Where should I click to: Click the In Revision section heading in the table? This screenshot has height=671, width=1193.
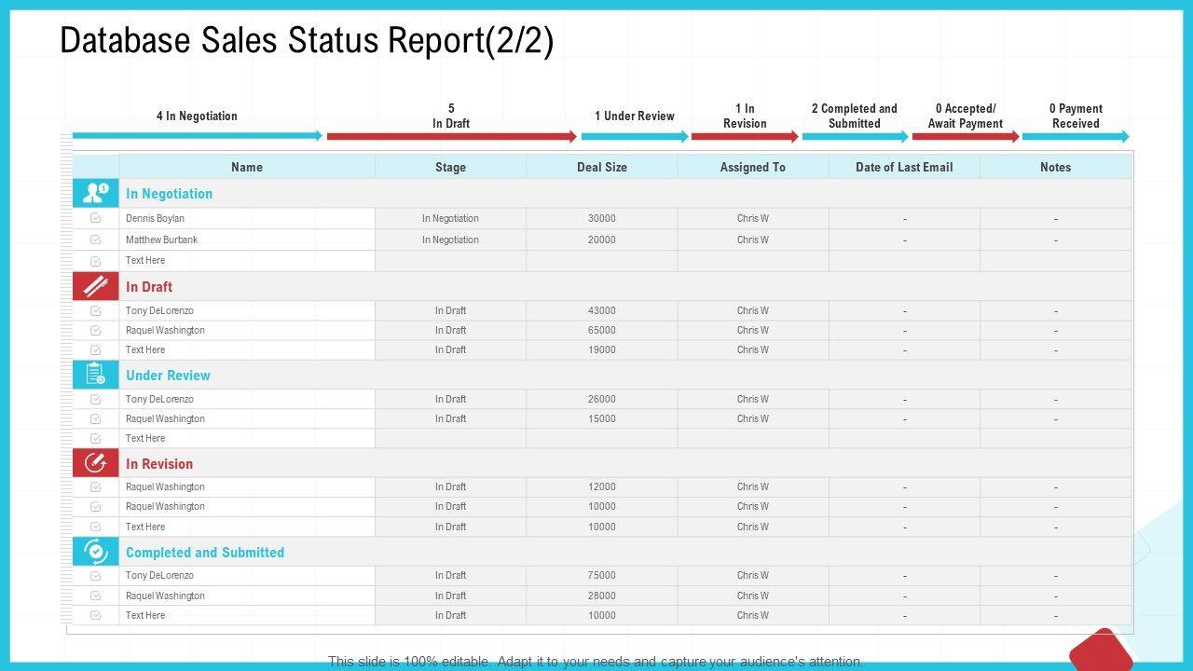click(x=159, y=464)
